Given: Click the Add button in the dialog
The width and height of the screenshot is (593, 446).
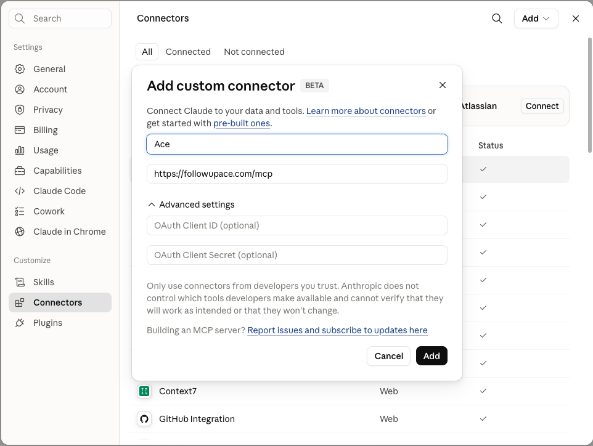Looking at the screenshot, I should coord(431,356).
